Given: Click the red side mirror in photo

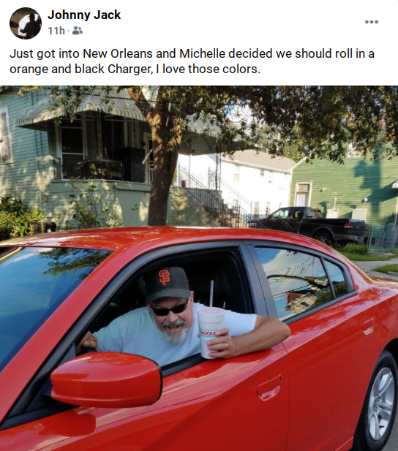Looking at the screenshot, I should [106, 380].
